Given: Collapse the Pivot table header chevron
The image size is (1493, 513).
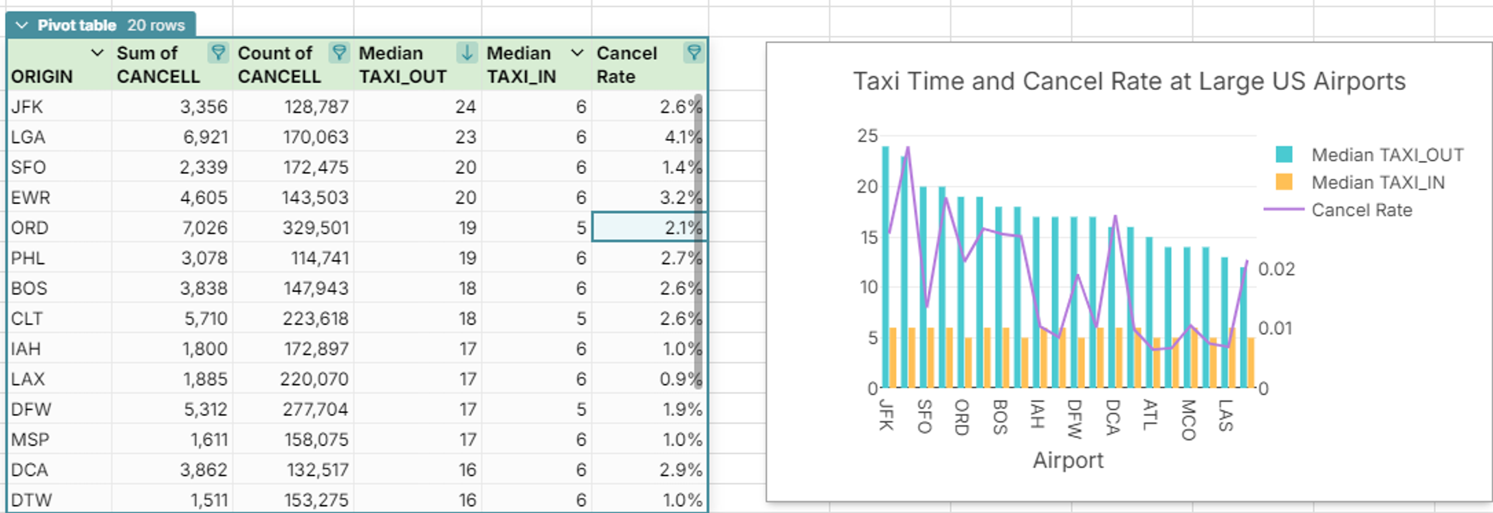Looking at the screenshot, I should point(22,25).
